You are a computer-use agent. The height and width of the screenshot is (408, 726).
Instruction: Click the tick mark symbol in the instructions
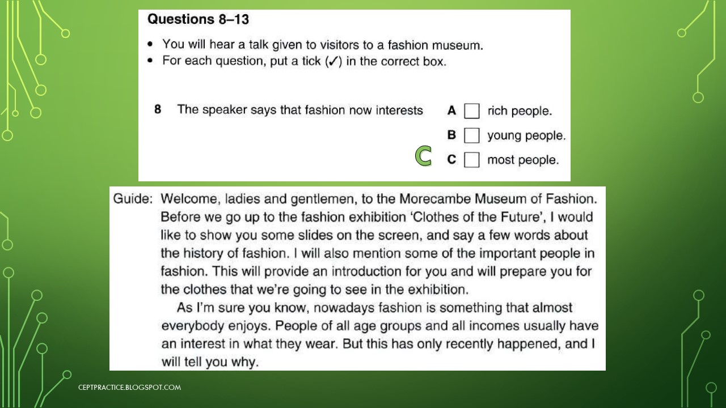coord(333,61)
